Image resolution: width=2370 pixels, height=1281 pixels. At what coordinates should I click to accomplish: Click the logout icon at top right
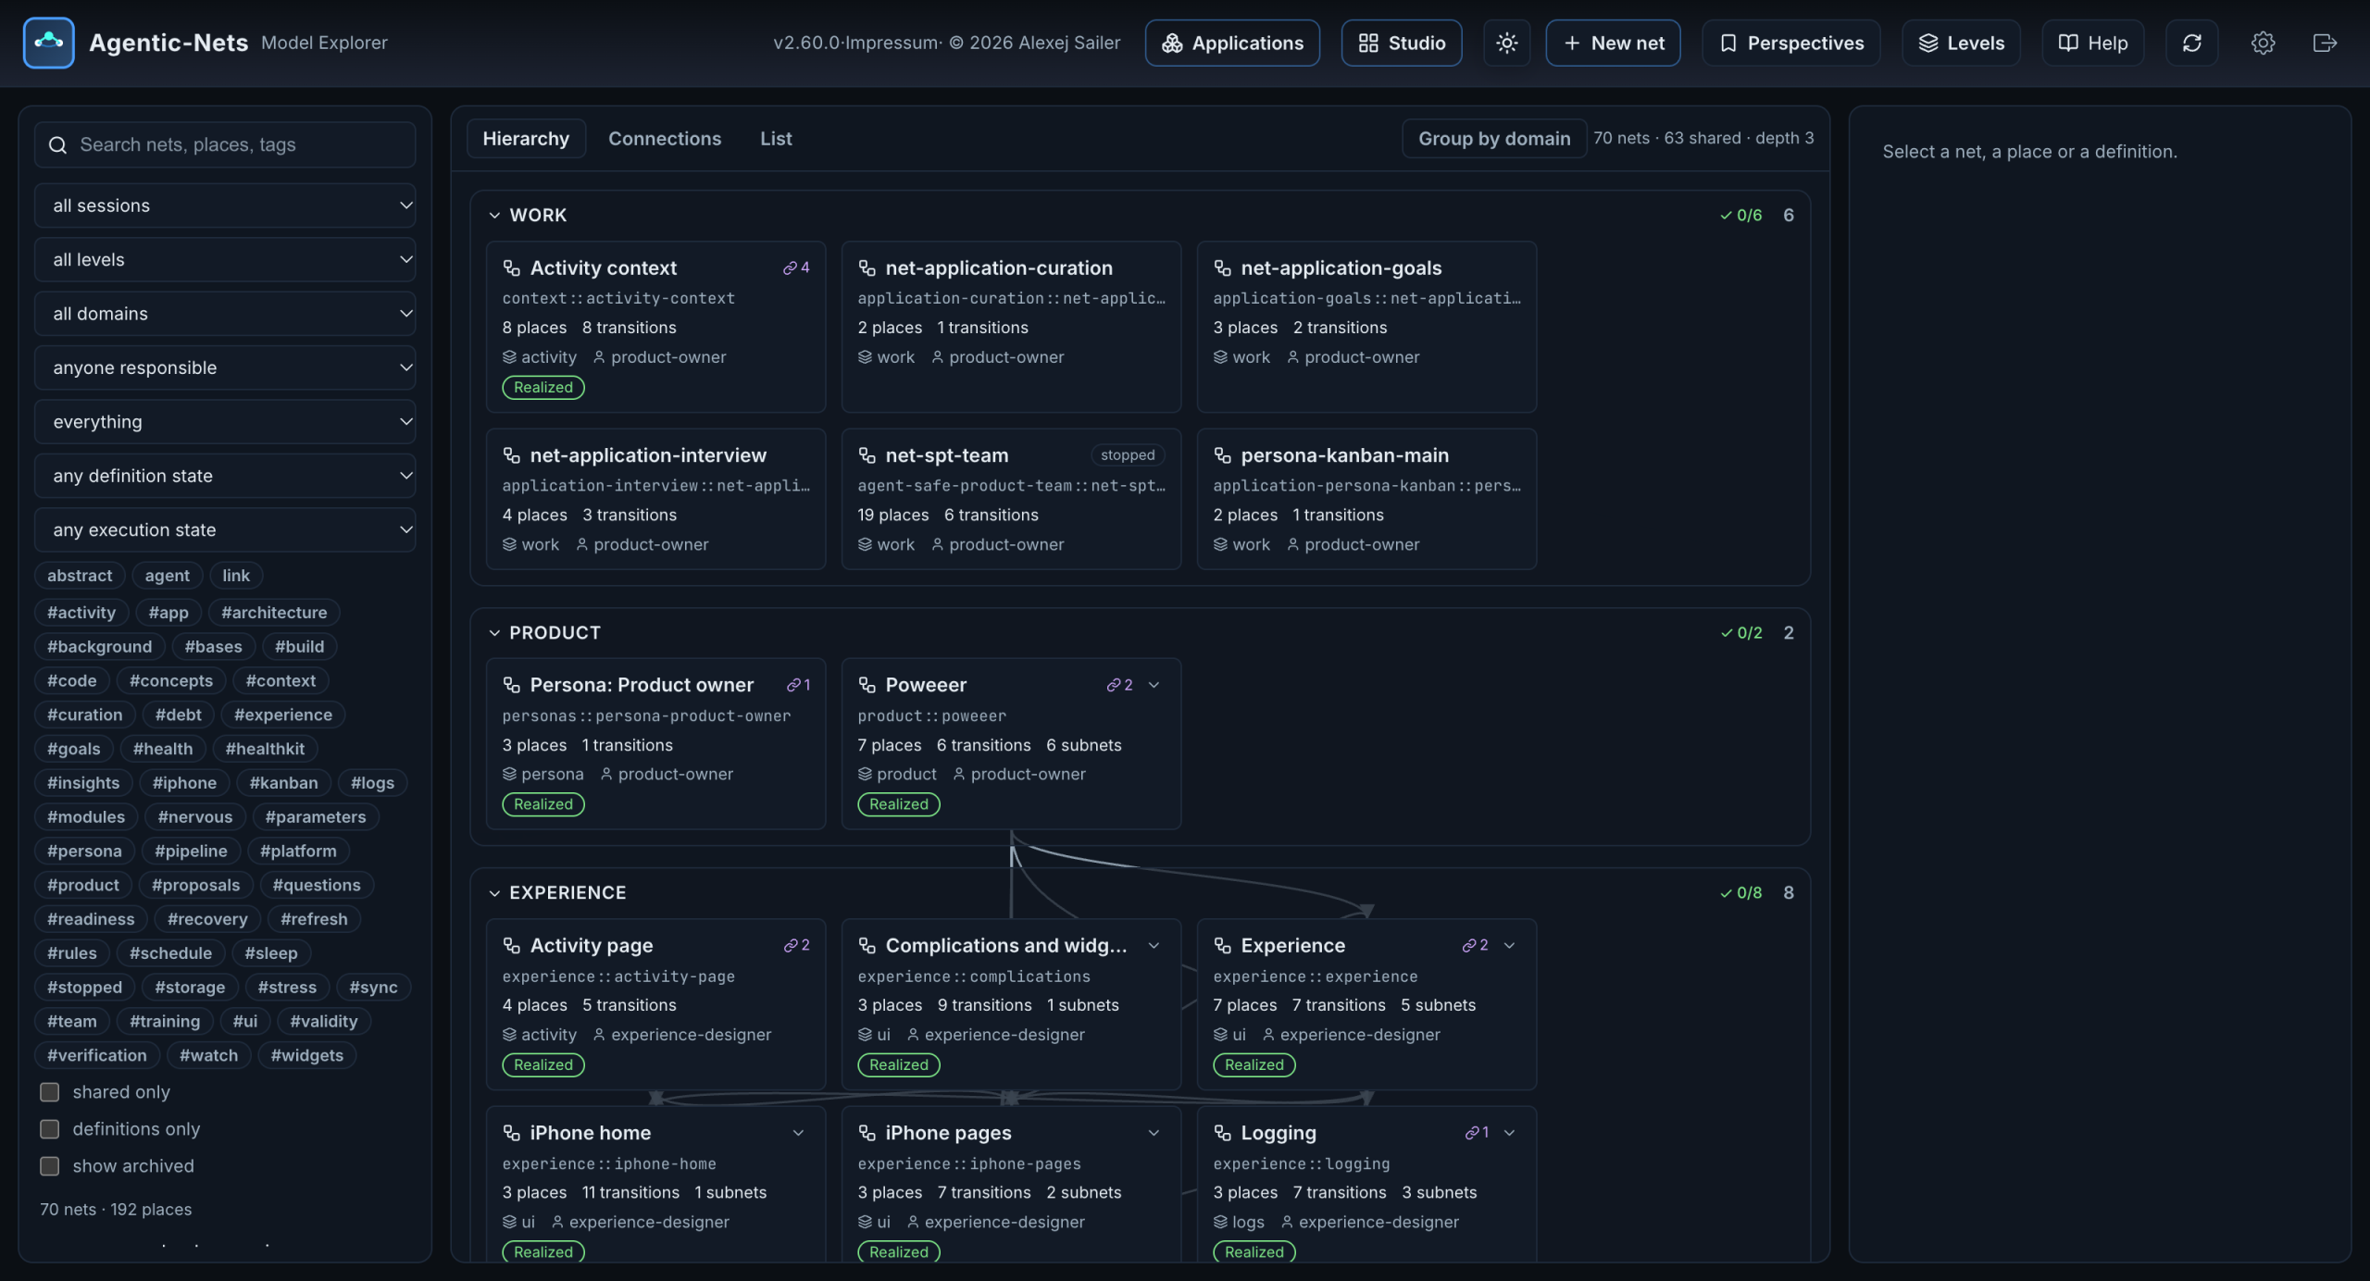tap(2325, 43)
